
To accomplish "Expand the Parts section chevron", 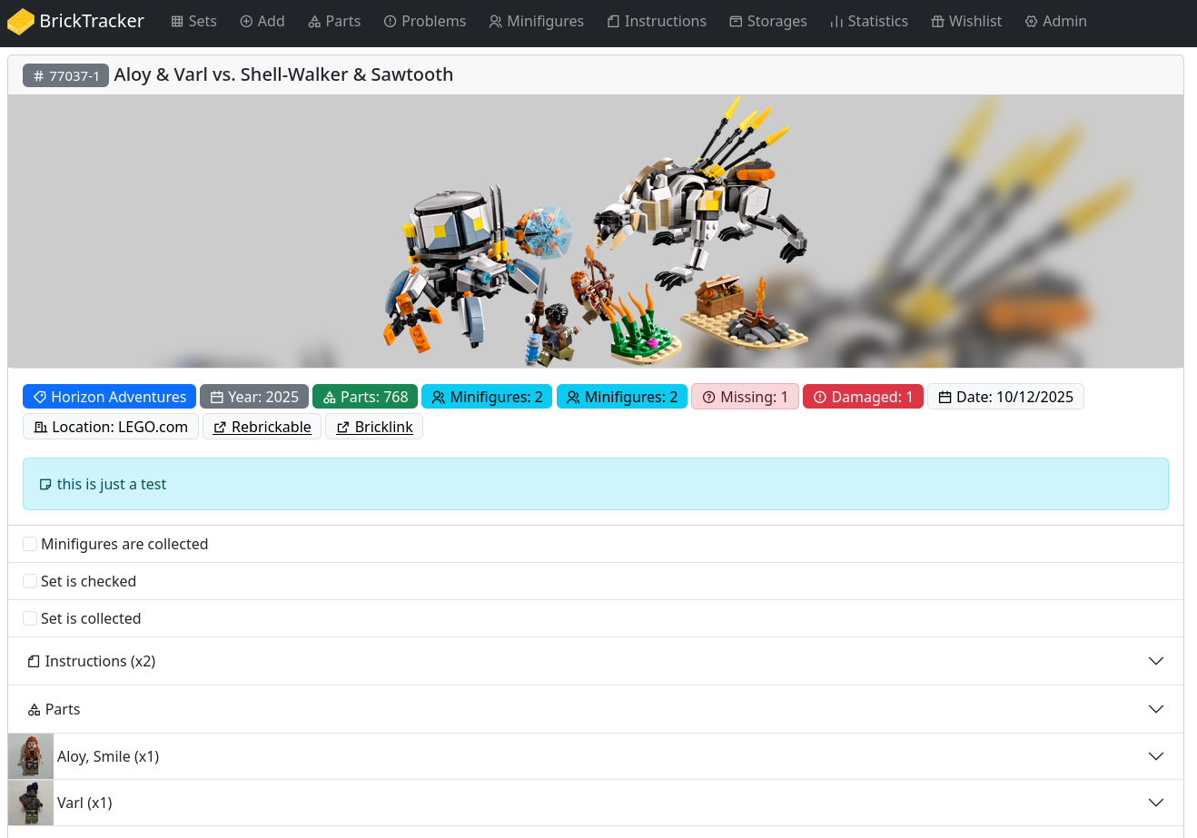I will tap(1156, 709).
